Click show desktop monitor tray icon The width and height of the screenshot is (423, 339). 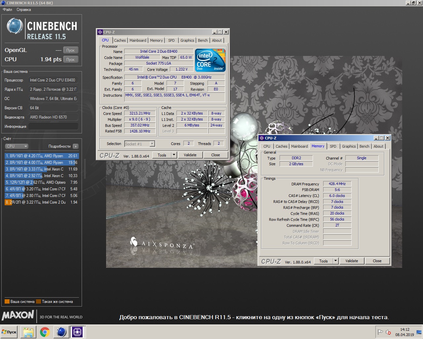click(x=419, y=332)
